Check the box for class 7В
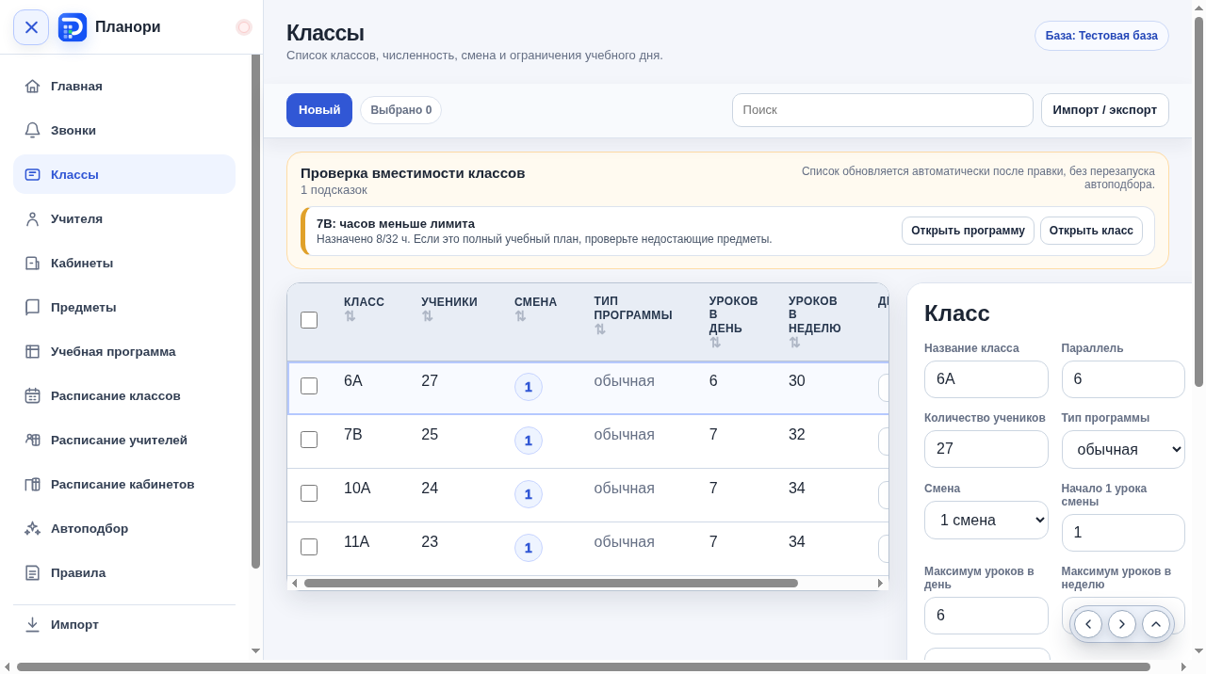 pos(309,440)
